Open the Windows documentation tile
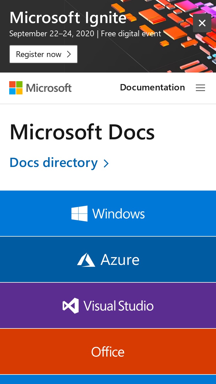 (108, 213)
